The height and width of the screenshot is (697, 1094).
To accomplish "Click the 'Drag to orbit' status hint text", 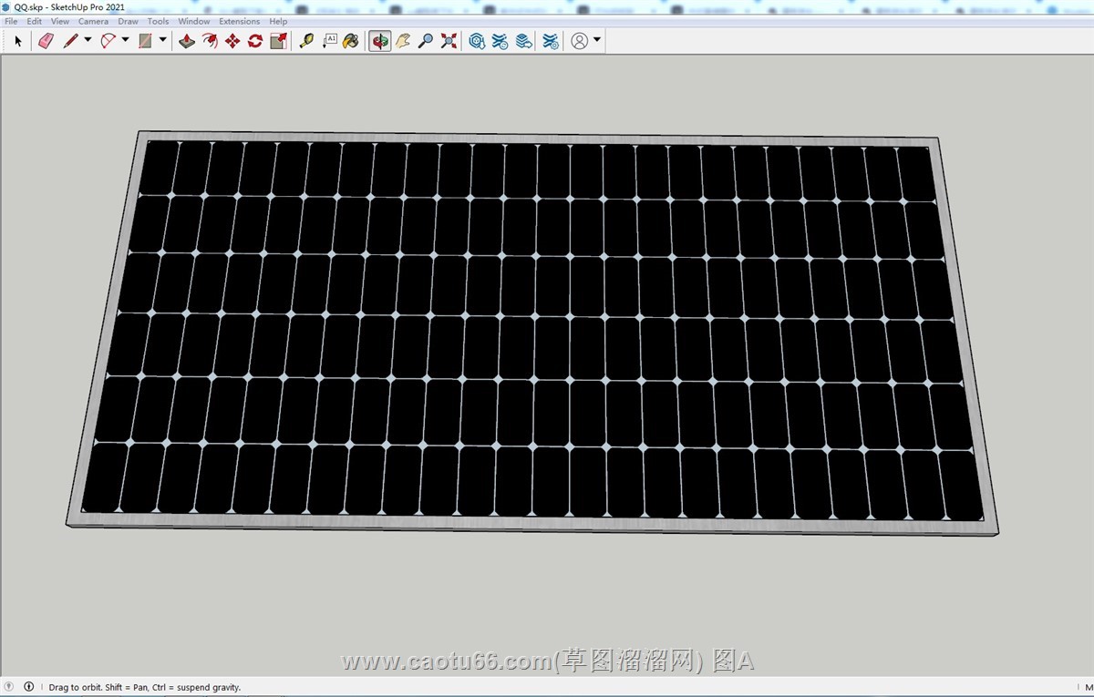I will [x=144, y=688].
